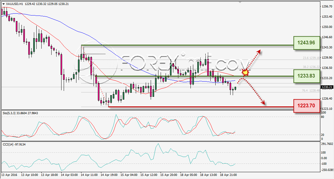334x179 pixels.
Task: Click the green 1243.96 resistance line
Action: [187, 45]
